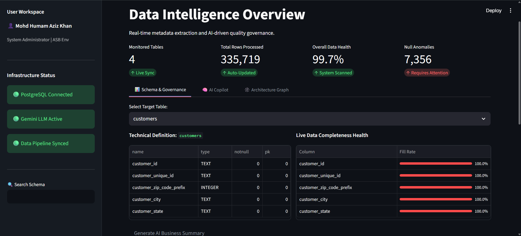The height and width of the screenshot is (236, 521).
Task: Select customer_unique_id cell in Technical Definition table
Action: pos(164,176)
